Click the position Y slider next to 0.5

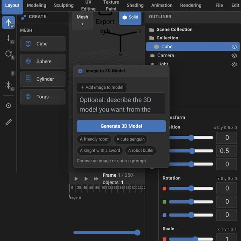(191, 151)
